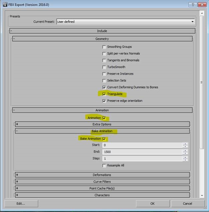The image size is (209, 212).
Task: Click the scrollbar up arrow
Action: 202,13
